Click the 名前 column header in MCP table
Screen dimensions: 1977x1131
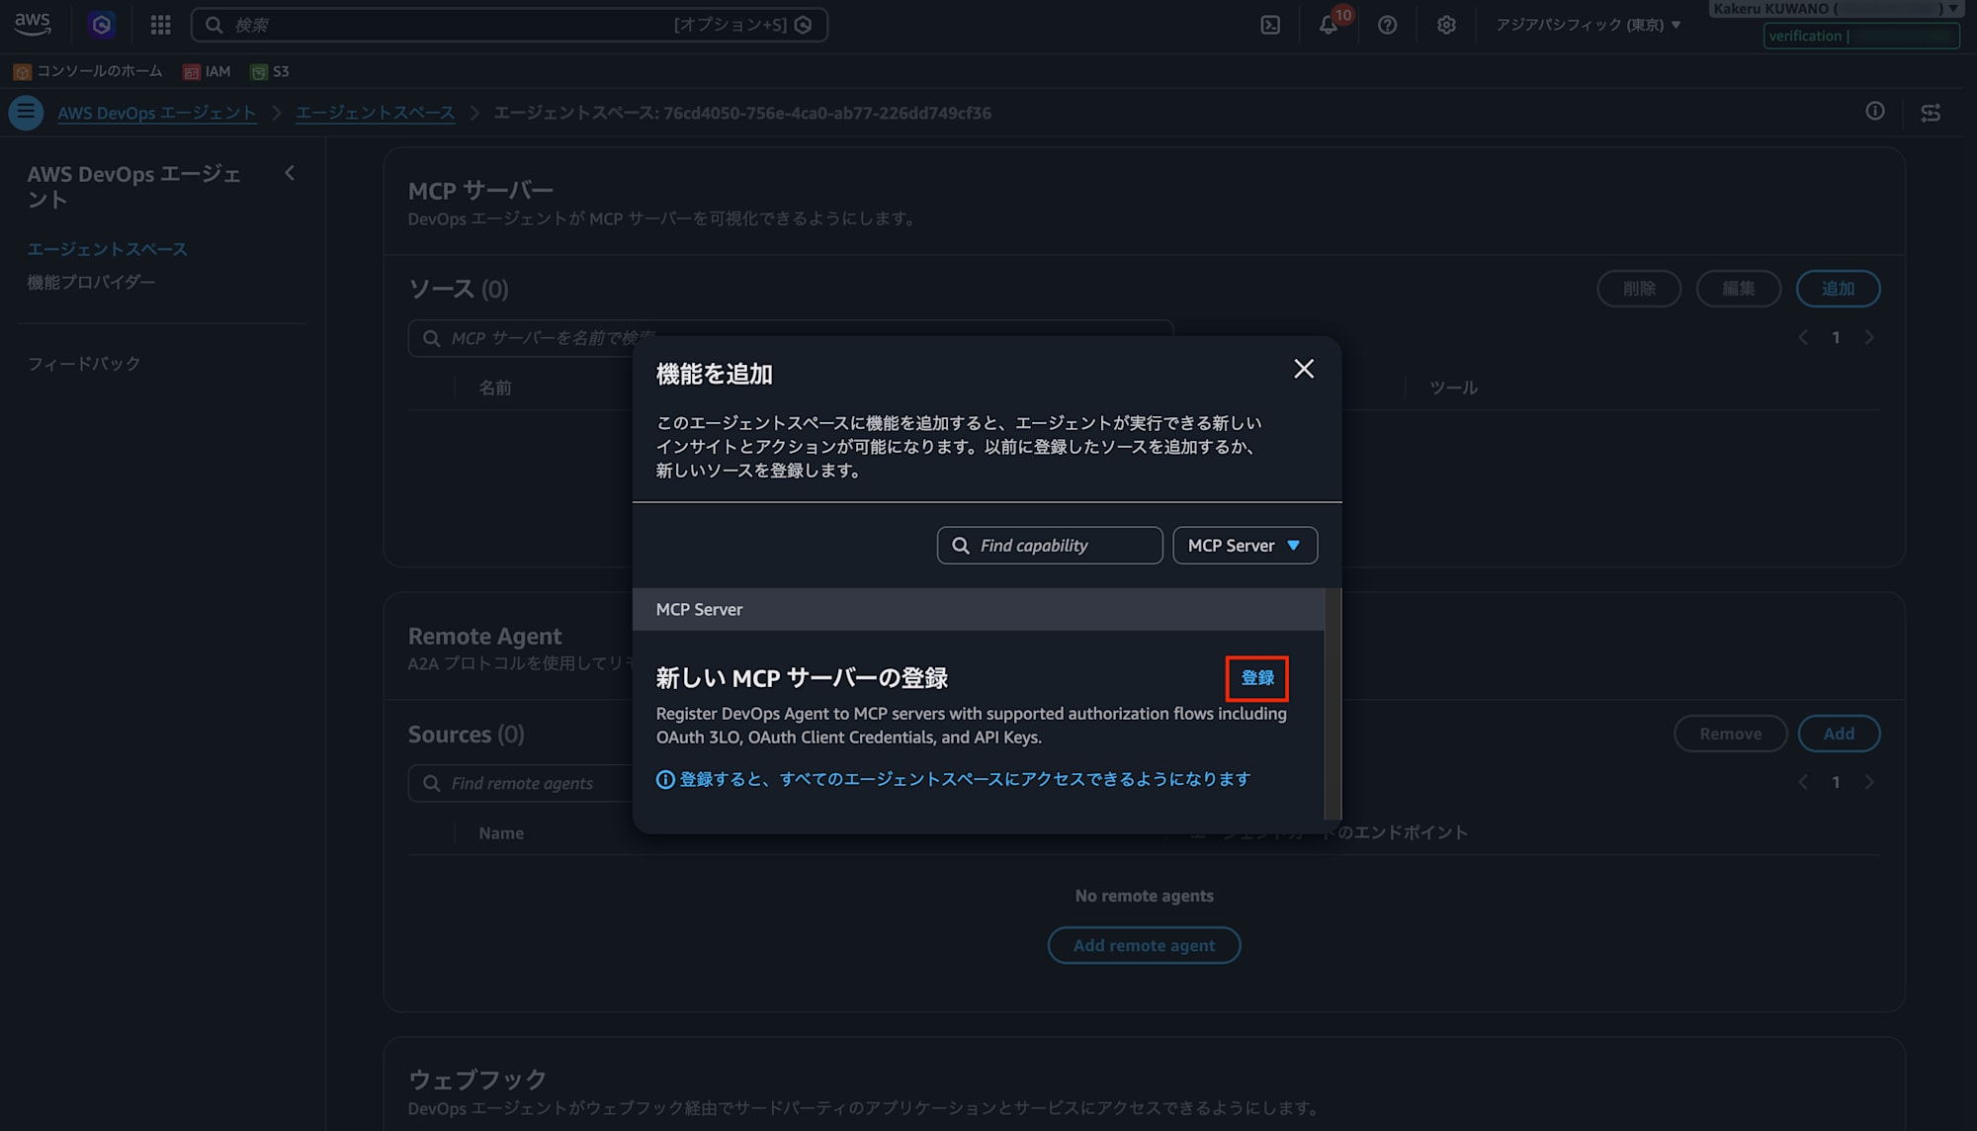[495, 388]
